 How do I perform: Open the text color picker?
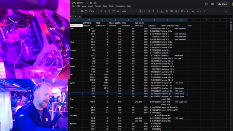point(162,11)
